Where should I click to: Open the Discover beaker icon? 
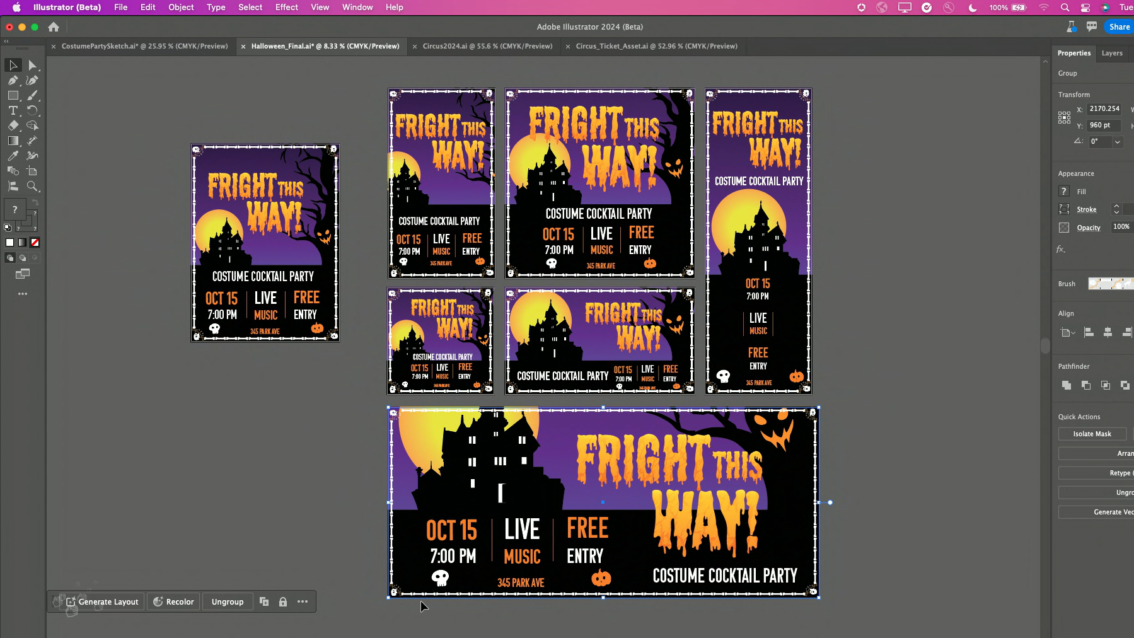pyautogui.click(x=1071, y=26)
